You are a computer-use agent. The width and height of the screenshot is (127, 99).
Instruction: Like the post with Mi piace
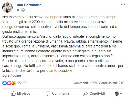tap(20, 94)
